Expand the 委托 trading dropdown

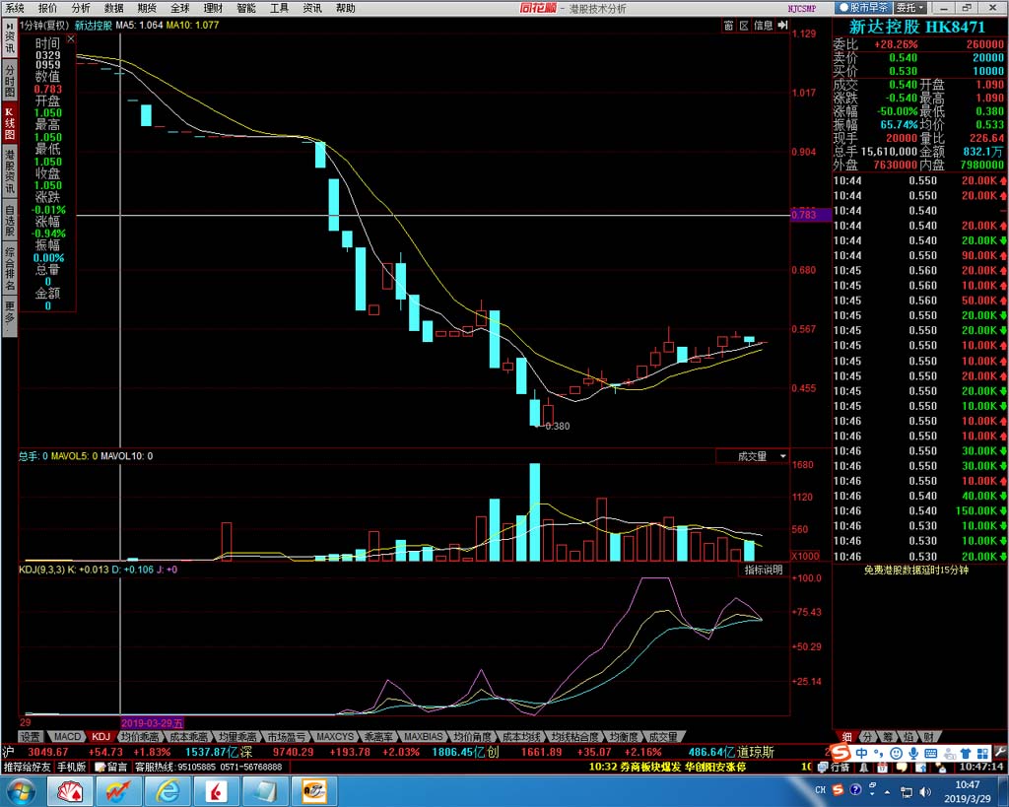tap(910, 8)
